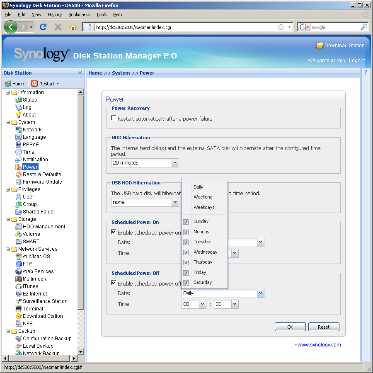Image resolution: width=373 pixels, height=373 pixels.
Task: Open Scheduled Power Off Daily date dropdown
Action: pyautogui.click(x=223, y=293)
